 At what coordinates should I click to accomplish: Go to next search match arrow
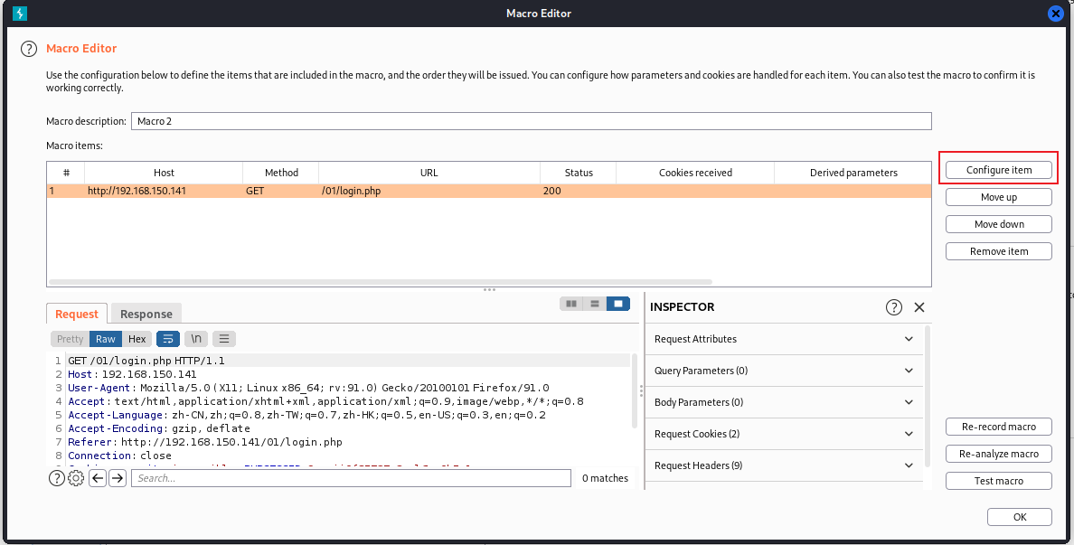118,477
